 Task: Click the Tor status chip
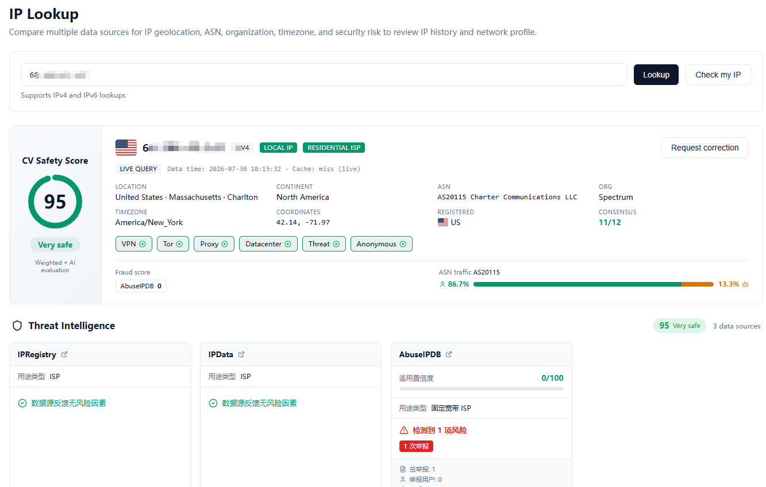[x=173, y=244]
